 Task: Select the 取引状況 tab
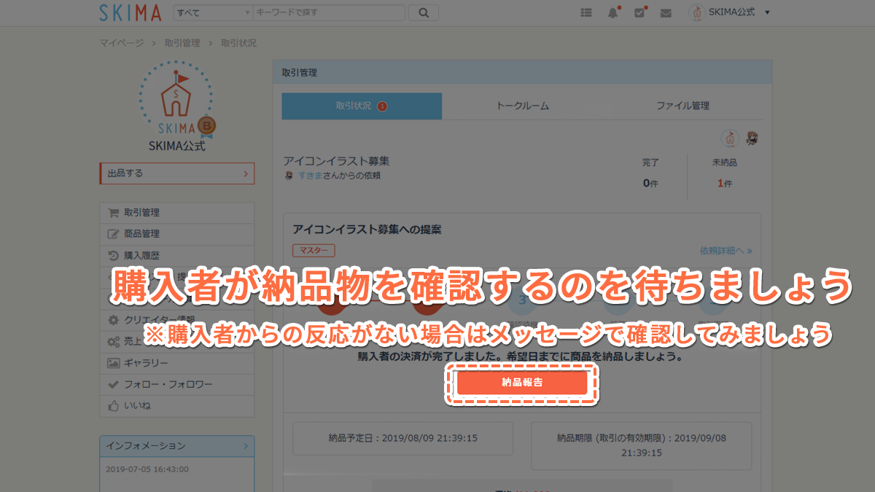[362, 106]
